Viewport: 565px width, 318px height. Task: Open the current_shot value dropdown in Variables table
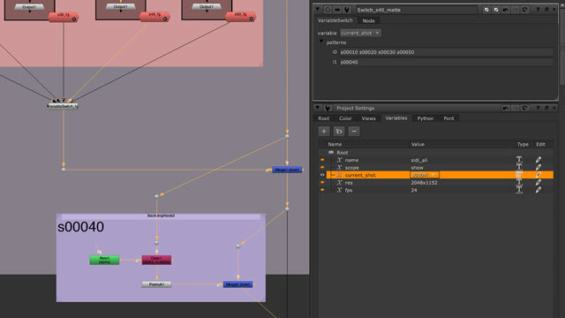(424, 175)
